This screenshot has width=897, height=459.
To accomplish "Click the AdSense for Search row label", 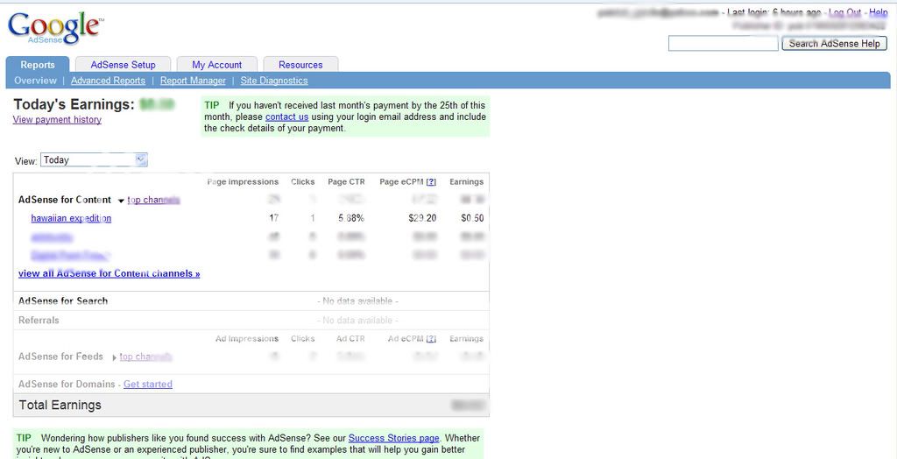I will click(63, 301).
